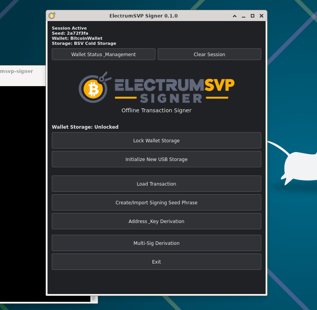Open Multi-Sig Derivation
The height and width of the screenshot is (310, 317).
tap(156, 243)
